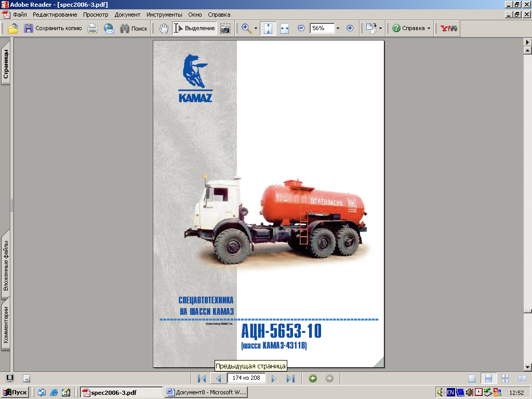The image size is (532, 399).
Task: Go to the last page button
Action: click(x=290, y=378)
